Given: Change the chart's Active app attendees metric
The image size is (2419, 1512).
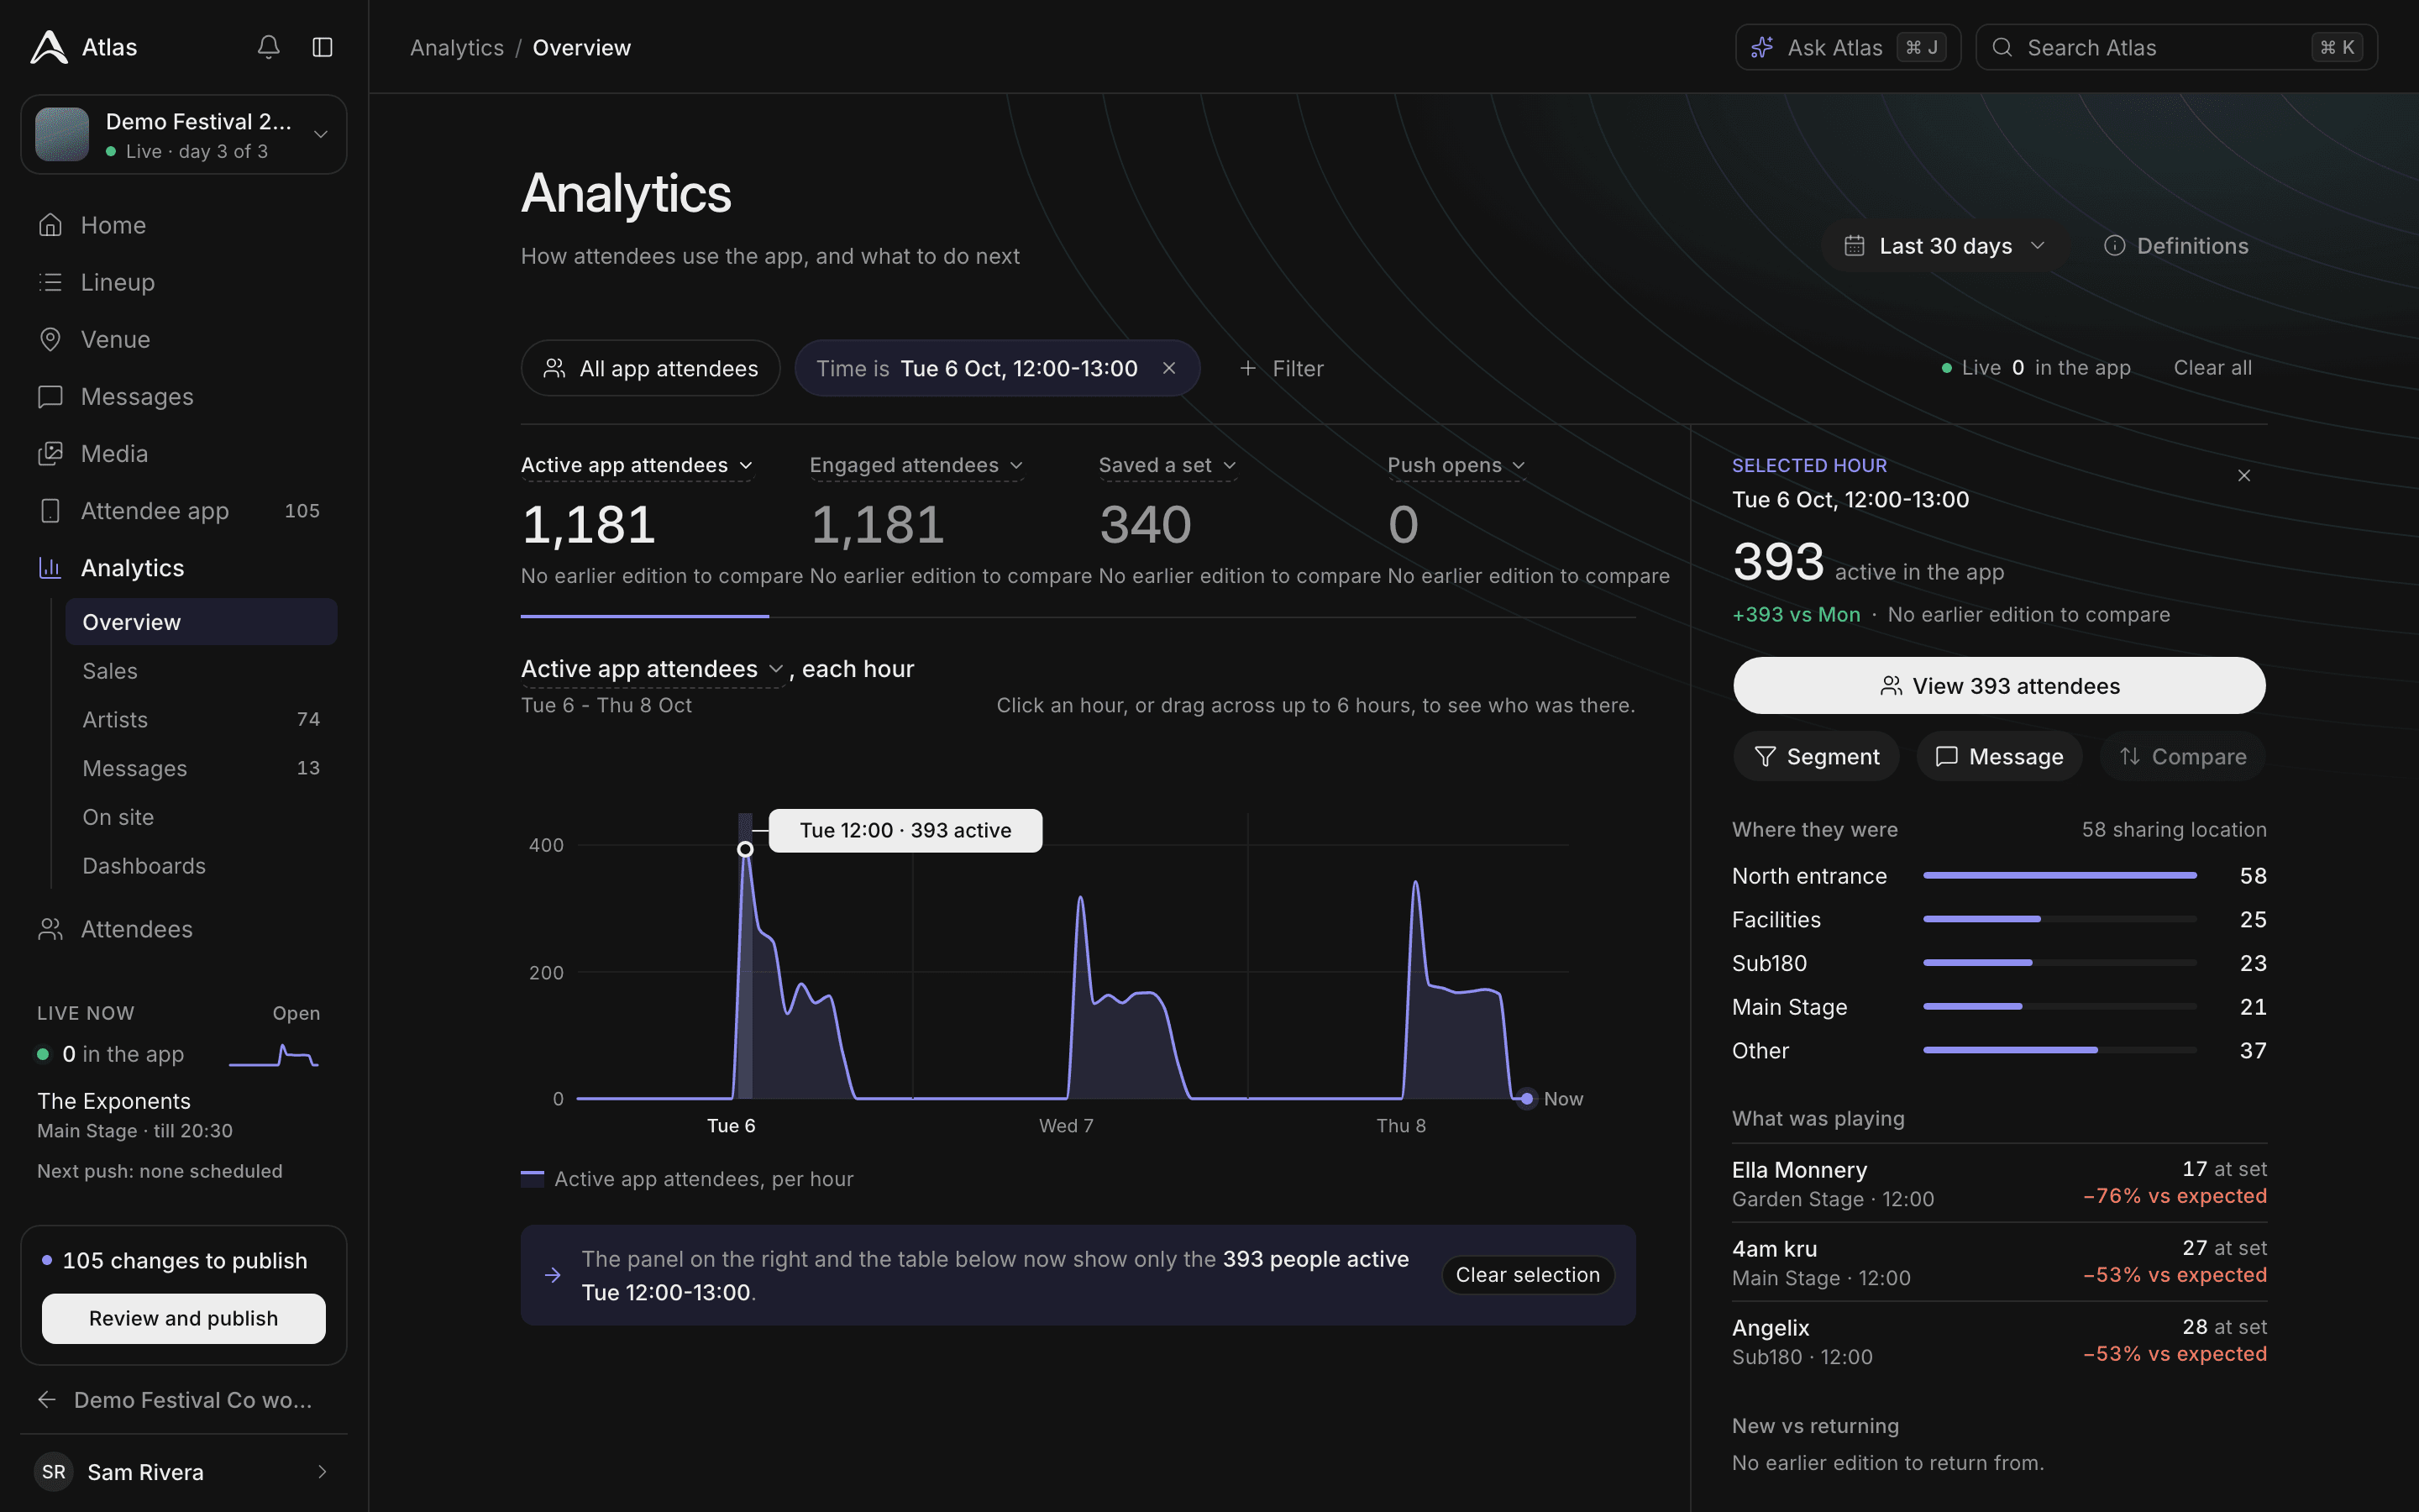Looking at the screenshot, I should pos(652,669).
